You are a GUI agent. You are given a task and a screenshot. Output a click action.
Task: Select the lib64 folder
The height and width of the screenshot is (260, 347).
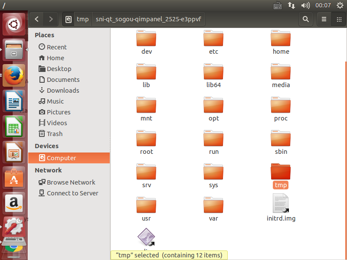click(213, 76)
